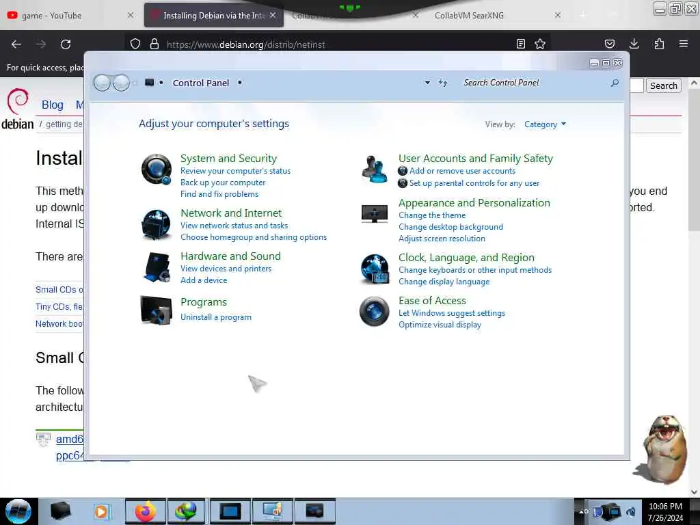700x525 pixels.
Task: Click Optimize visual display link
Action: click(x=440, y=325)
